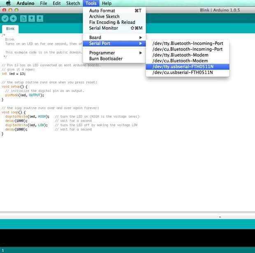255x253 pixels.
Task: Select /dev/cu.Bluetooth-Incoming-Port serial port
Action: click(188, 49)
